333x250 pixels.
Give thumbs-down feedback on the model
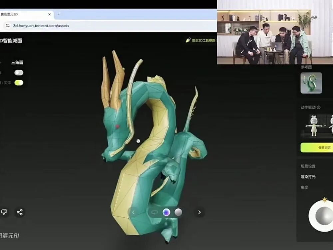[x=4, y=212]
